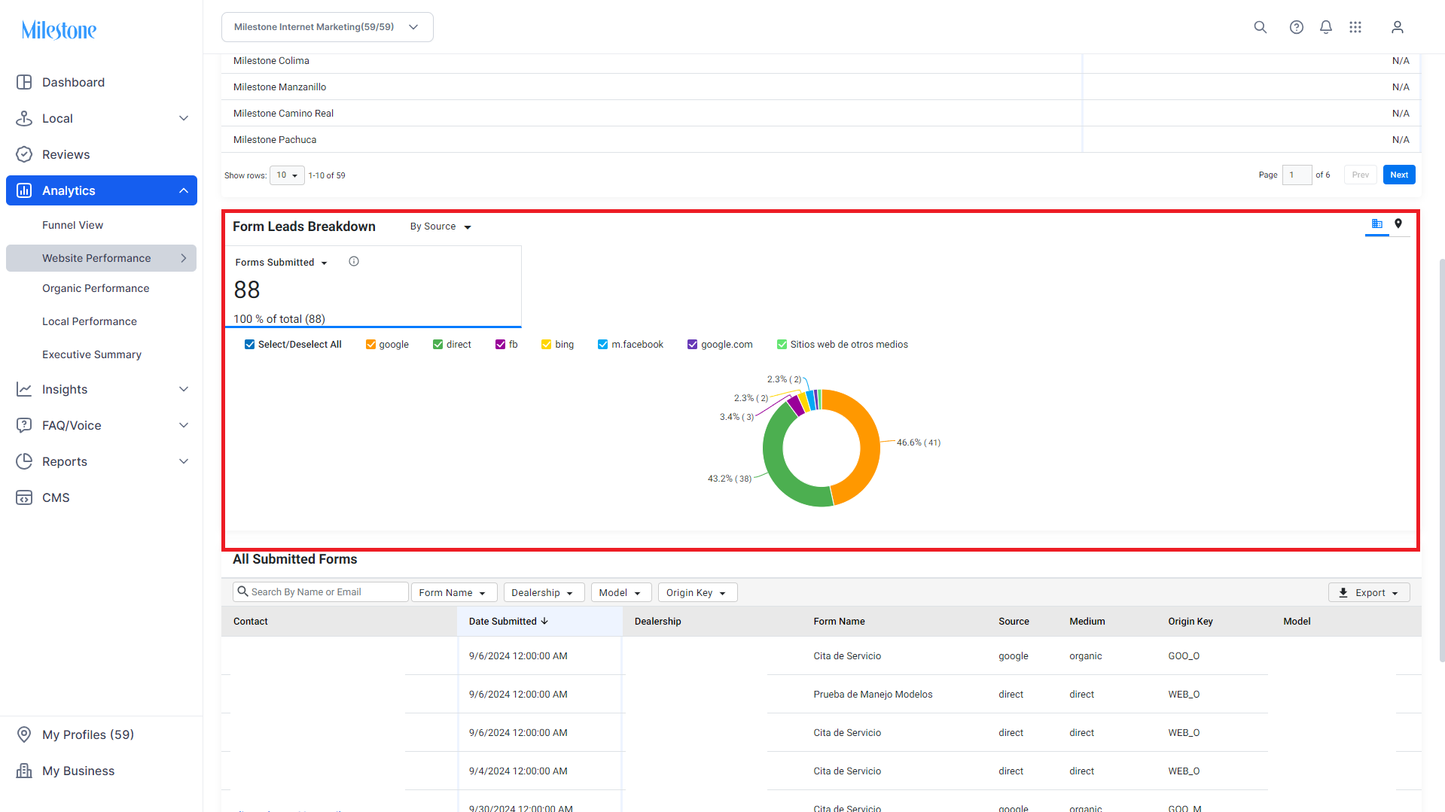Screen dimensions: 1445x812
Task: Open the Dealership filter dropdown
Action: 544,593
